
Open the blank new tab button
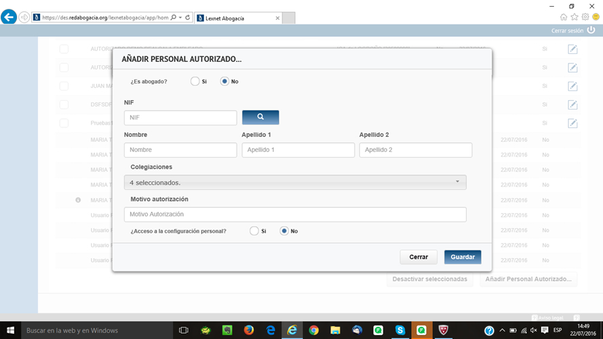pyautogui.click(x=287, y=18)
